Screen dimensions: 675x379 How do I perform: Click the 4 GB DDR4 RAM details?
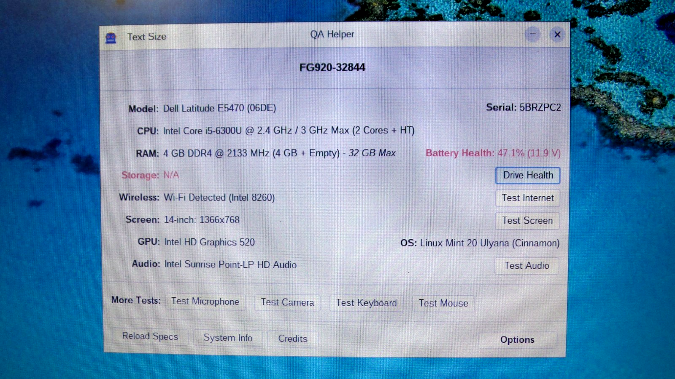(279, 153)
